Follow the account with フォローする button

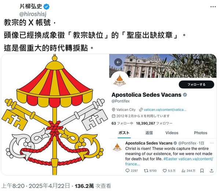point(197,84)
